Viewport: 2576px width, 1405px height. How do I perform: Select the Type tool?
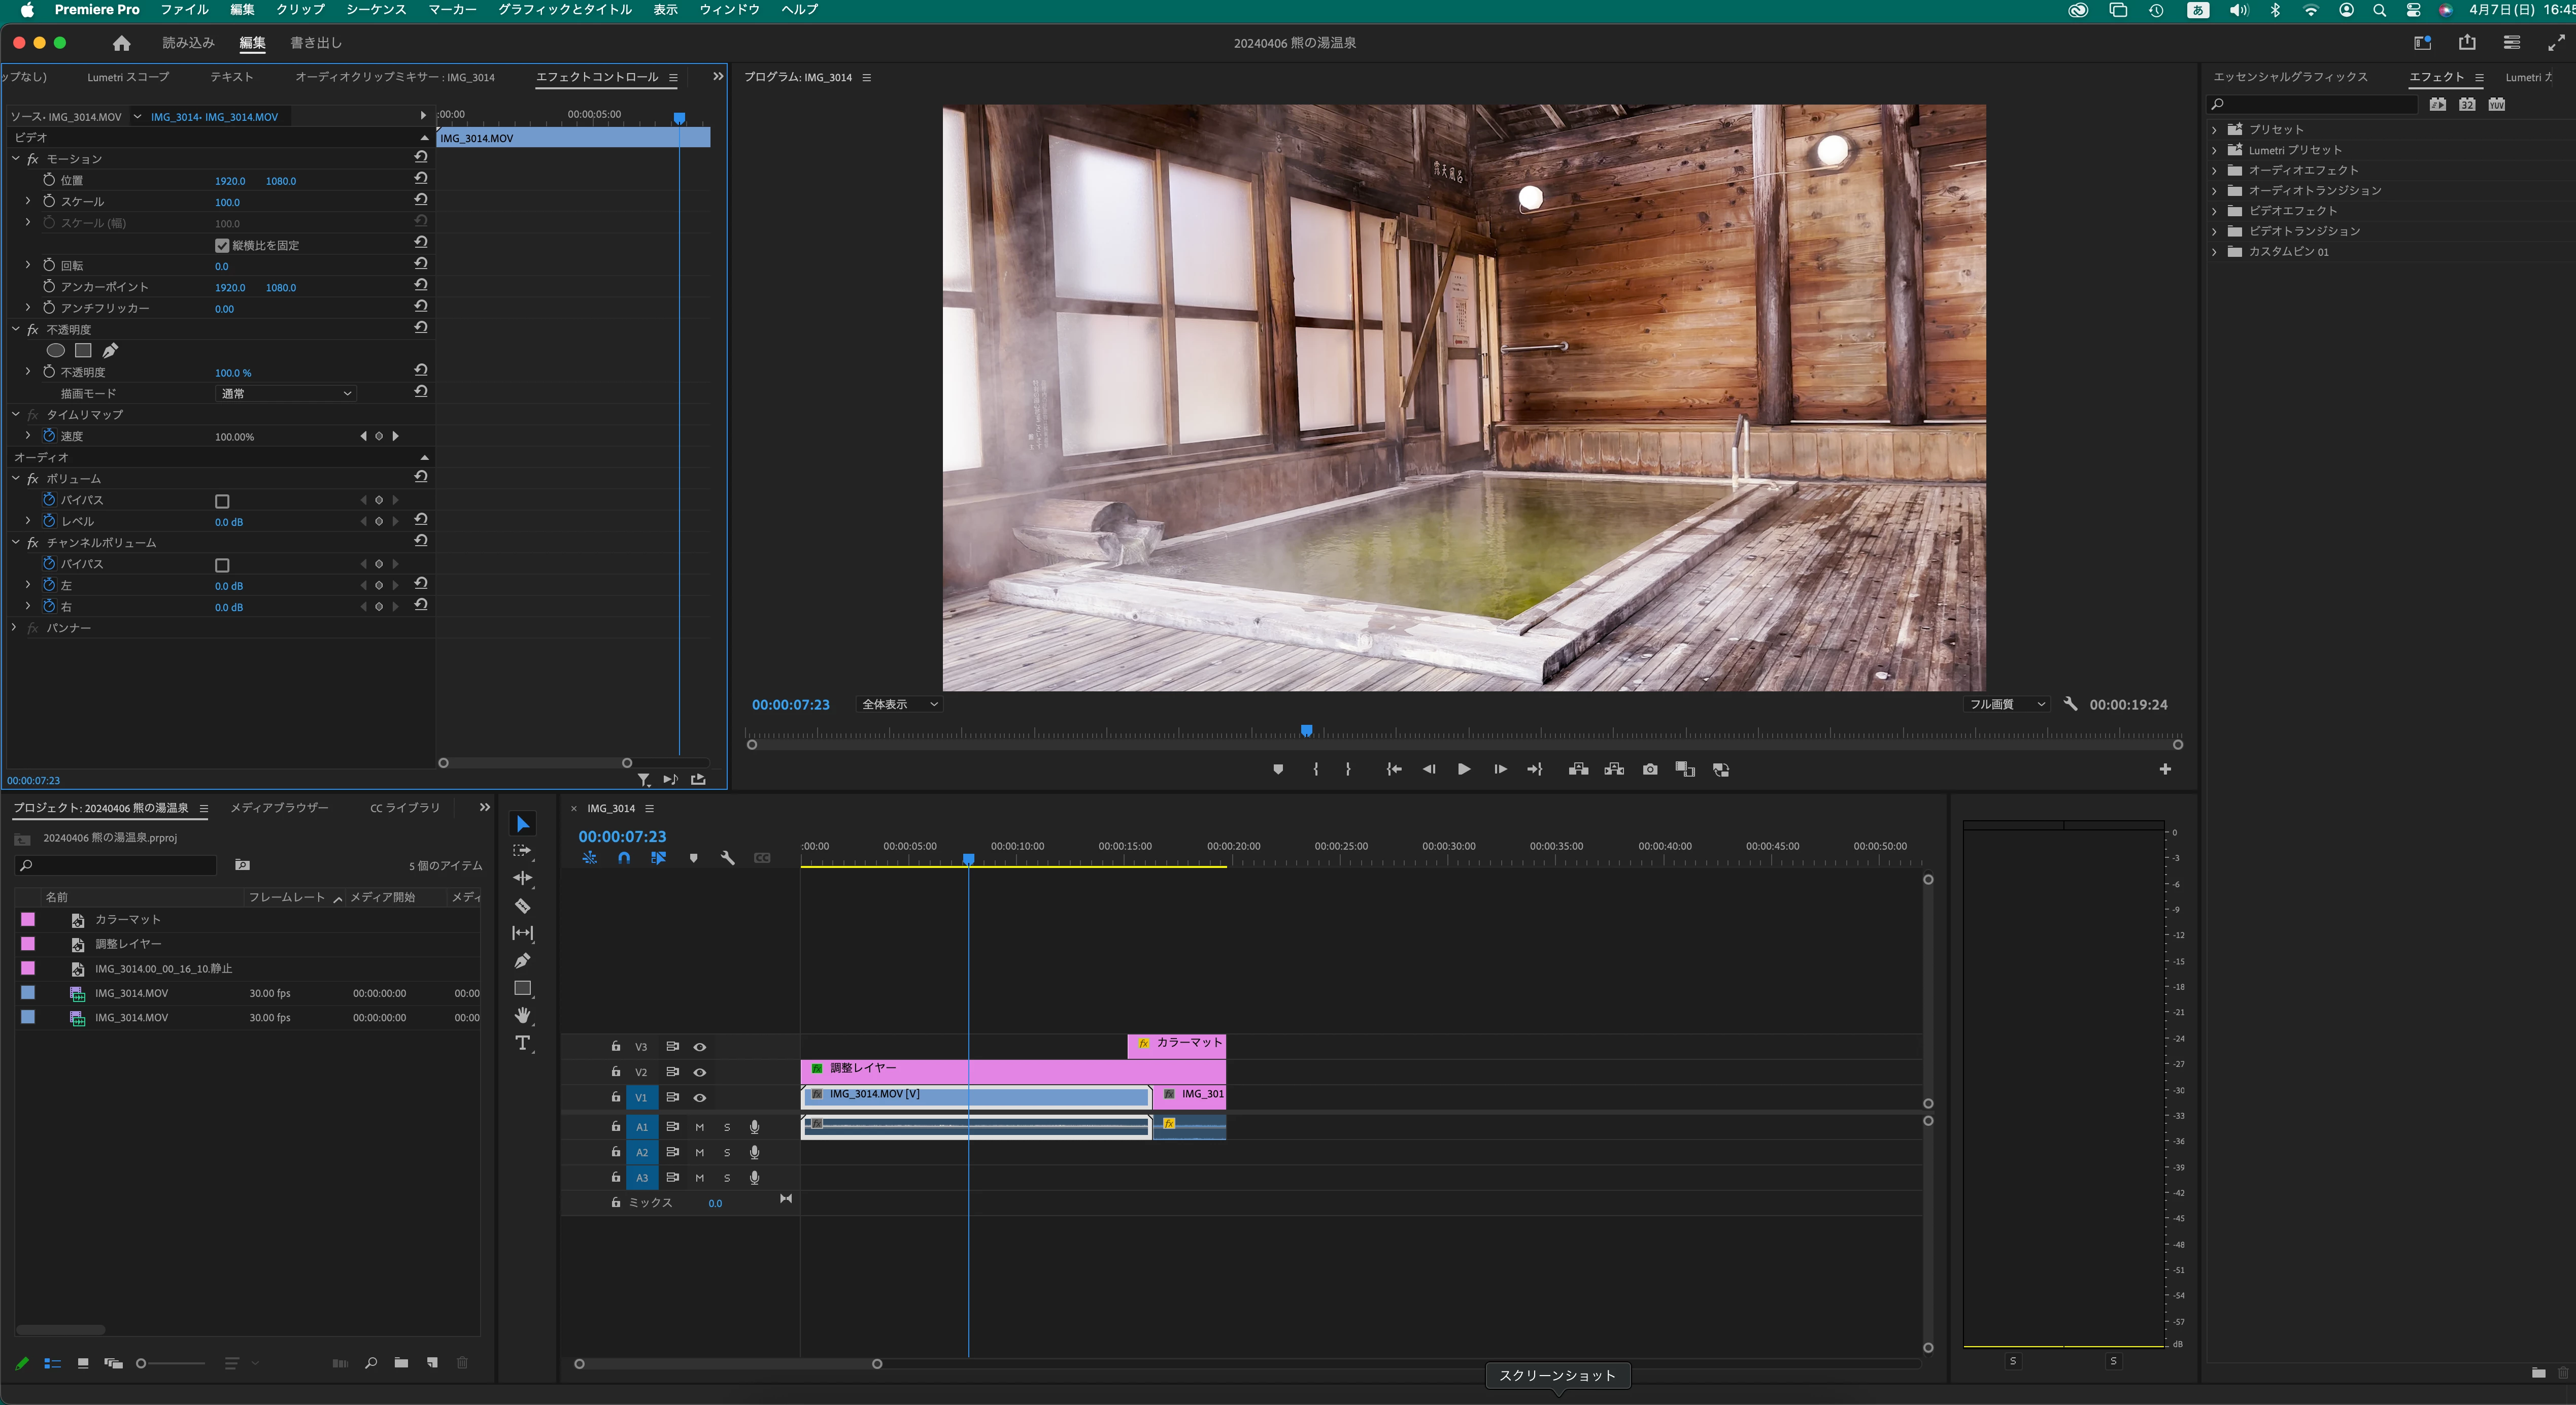coord(522,1043)
